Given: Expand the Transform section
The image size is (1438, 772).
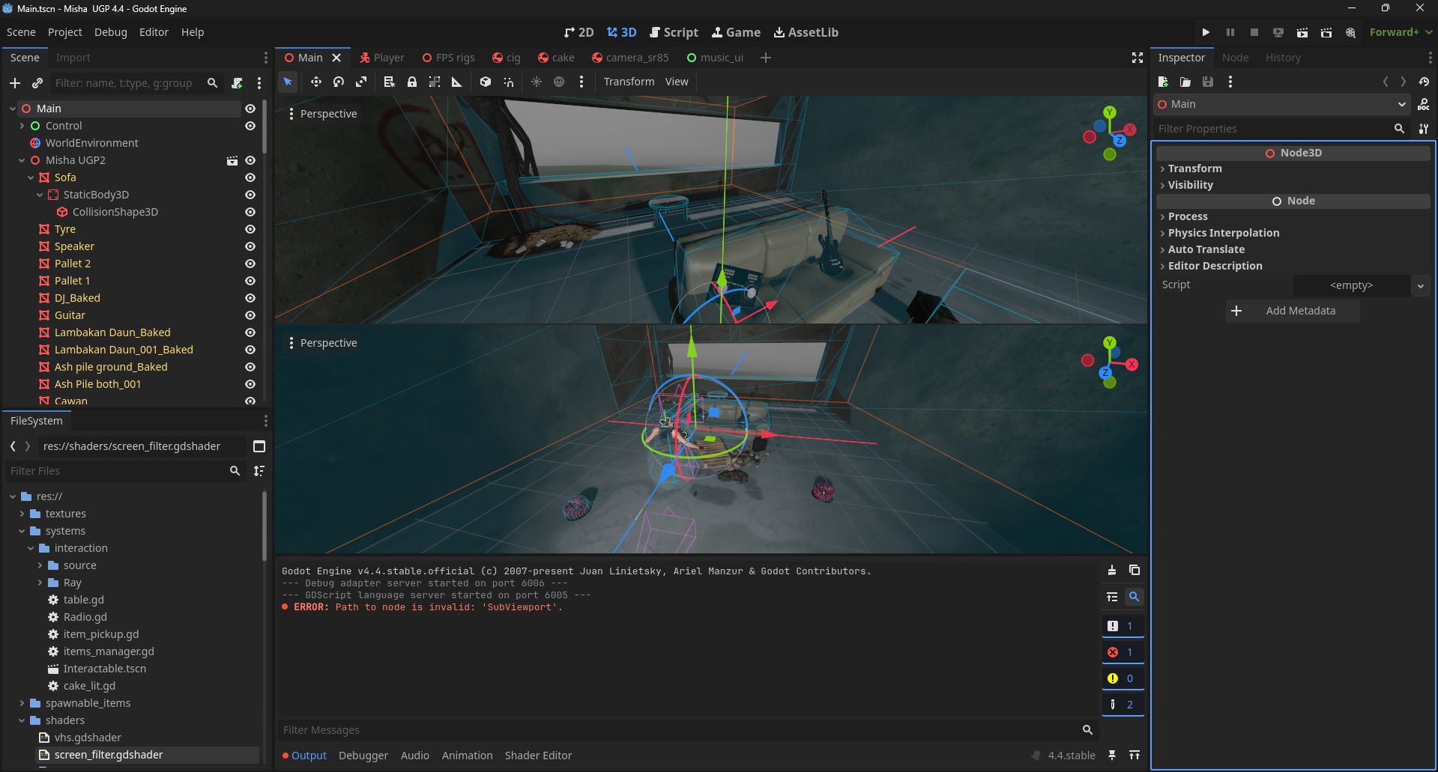Looking at the screenshot, I should (1194, 168).
